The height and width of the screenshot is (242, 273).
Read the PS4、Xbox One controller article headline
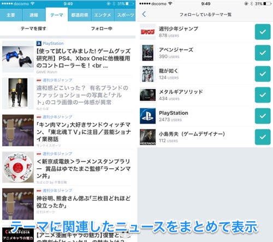84,58
